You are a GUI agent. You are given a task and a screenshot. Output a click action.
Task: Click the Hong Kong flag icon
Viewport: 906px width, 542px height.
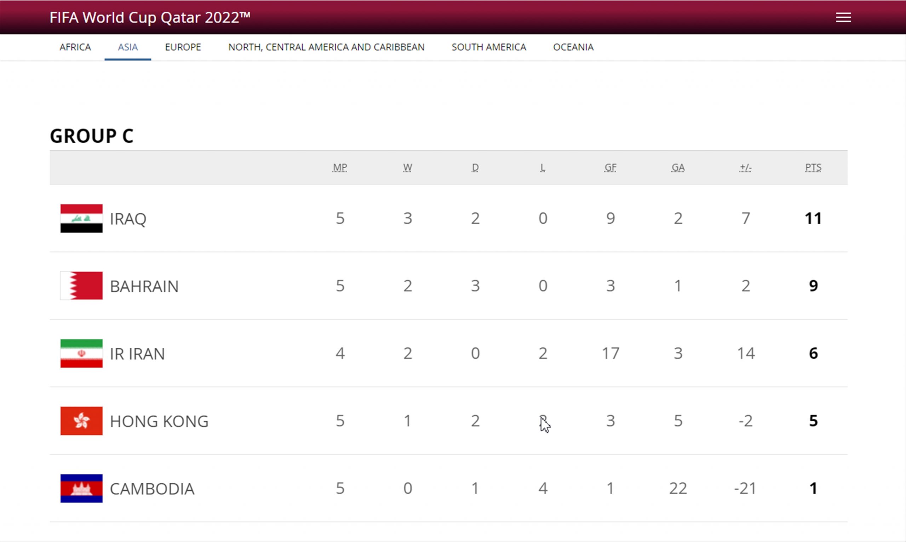pyautogui.click(x=81, y=421)
